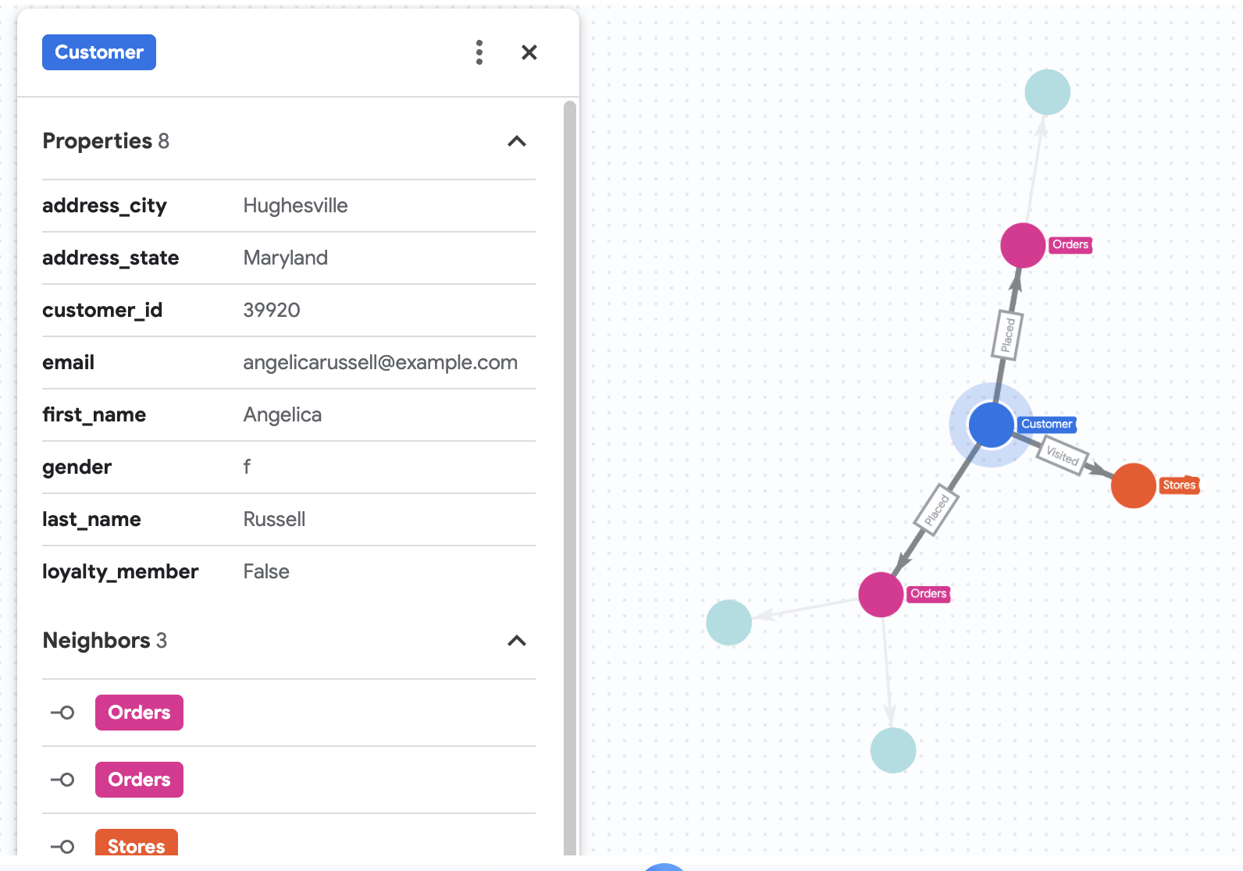Click the connector icon beside first Orders neighbor
Viewport: 1243px width, 871px height.
62,713
